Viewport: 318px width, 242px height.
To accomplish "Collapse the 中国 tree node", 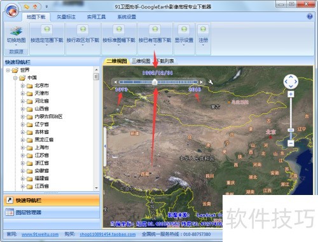I will tap(15, 78).
